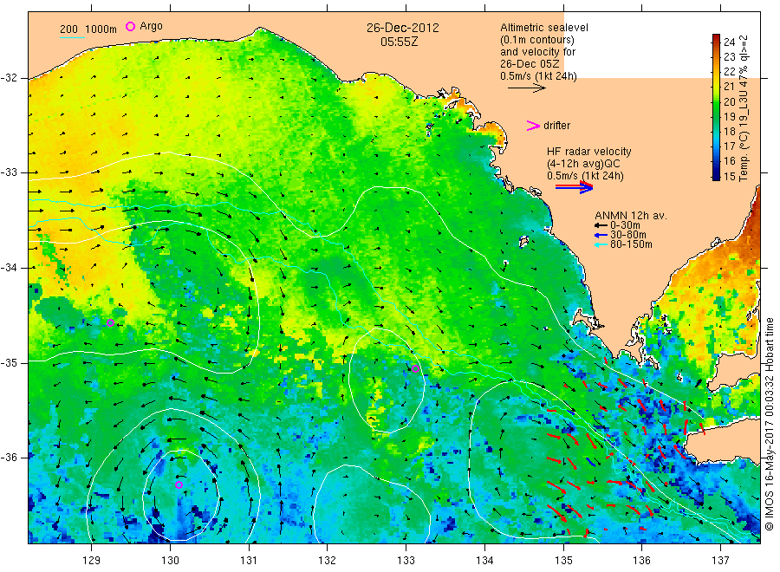The height and width of the screenshot is (572, 780).
Task: Click the color bar value 22
Action: coord(729,72)
